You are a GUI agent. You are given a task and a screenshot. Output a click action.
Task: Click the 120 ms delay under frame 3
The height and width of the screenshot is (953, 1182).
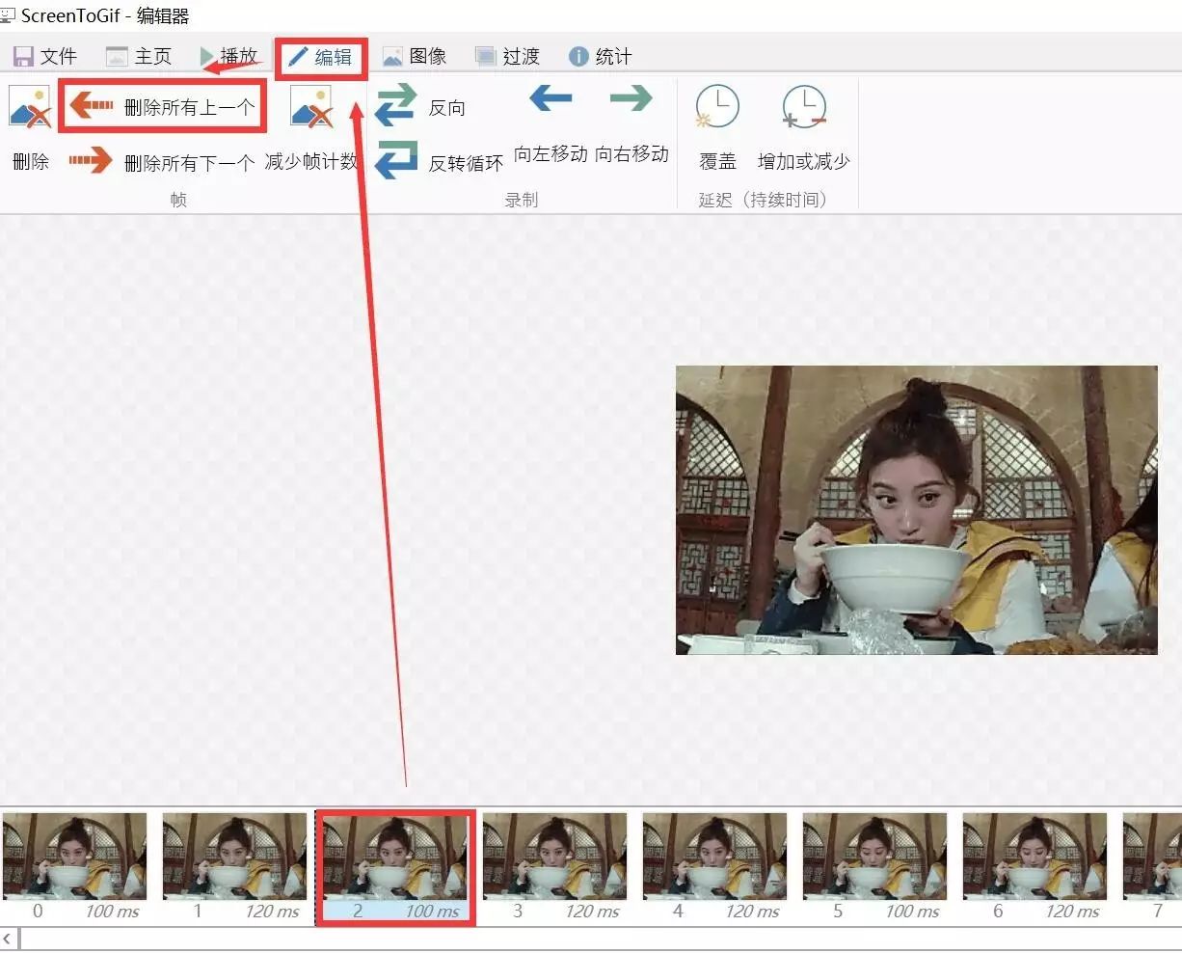point(592,912)
